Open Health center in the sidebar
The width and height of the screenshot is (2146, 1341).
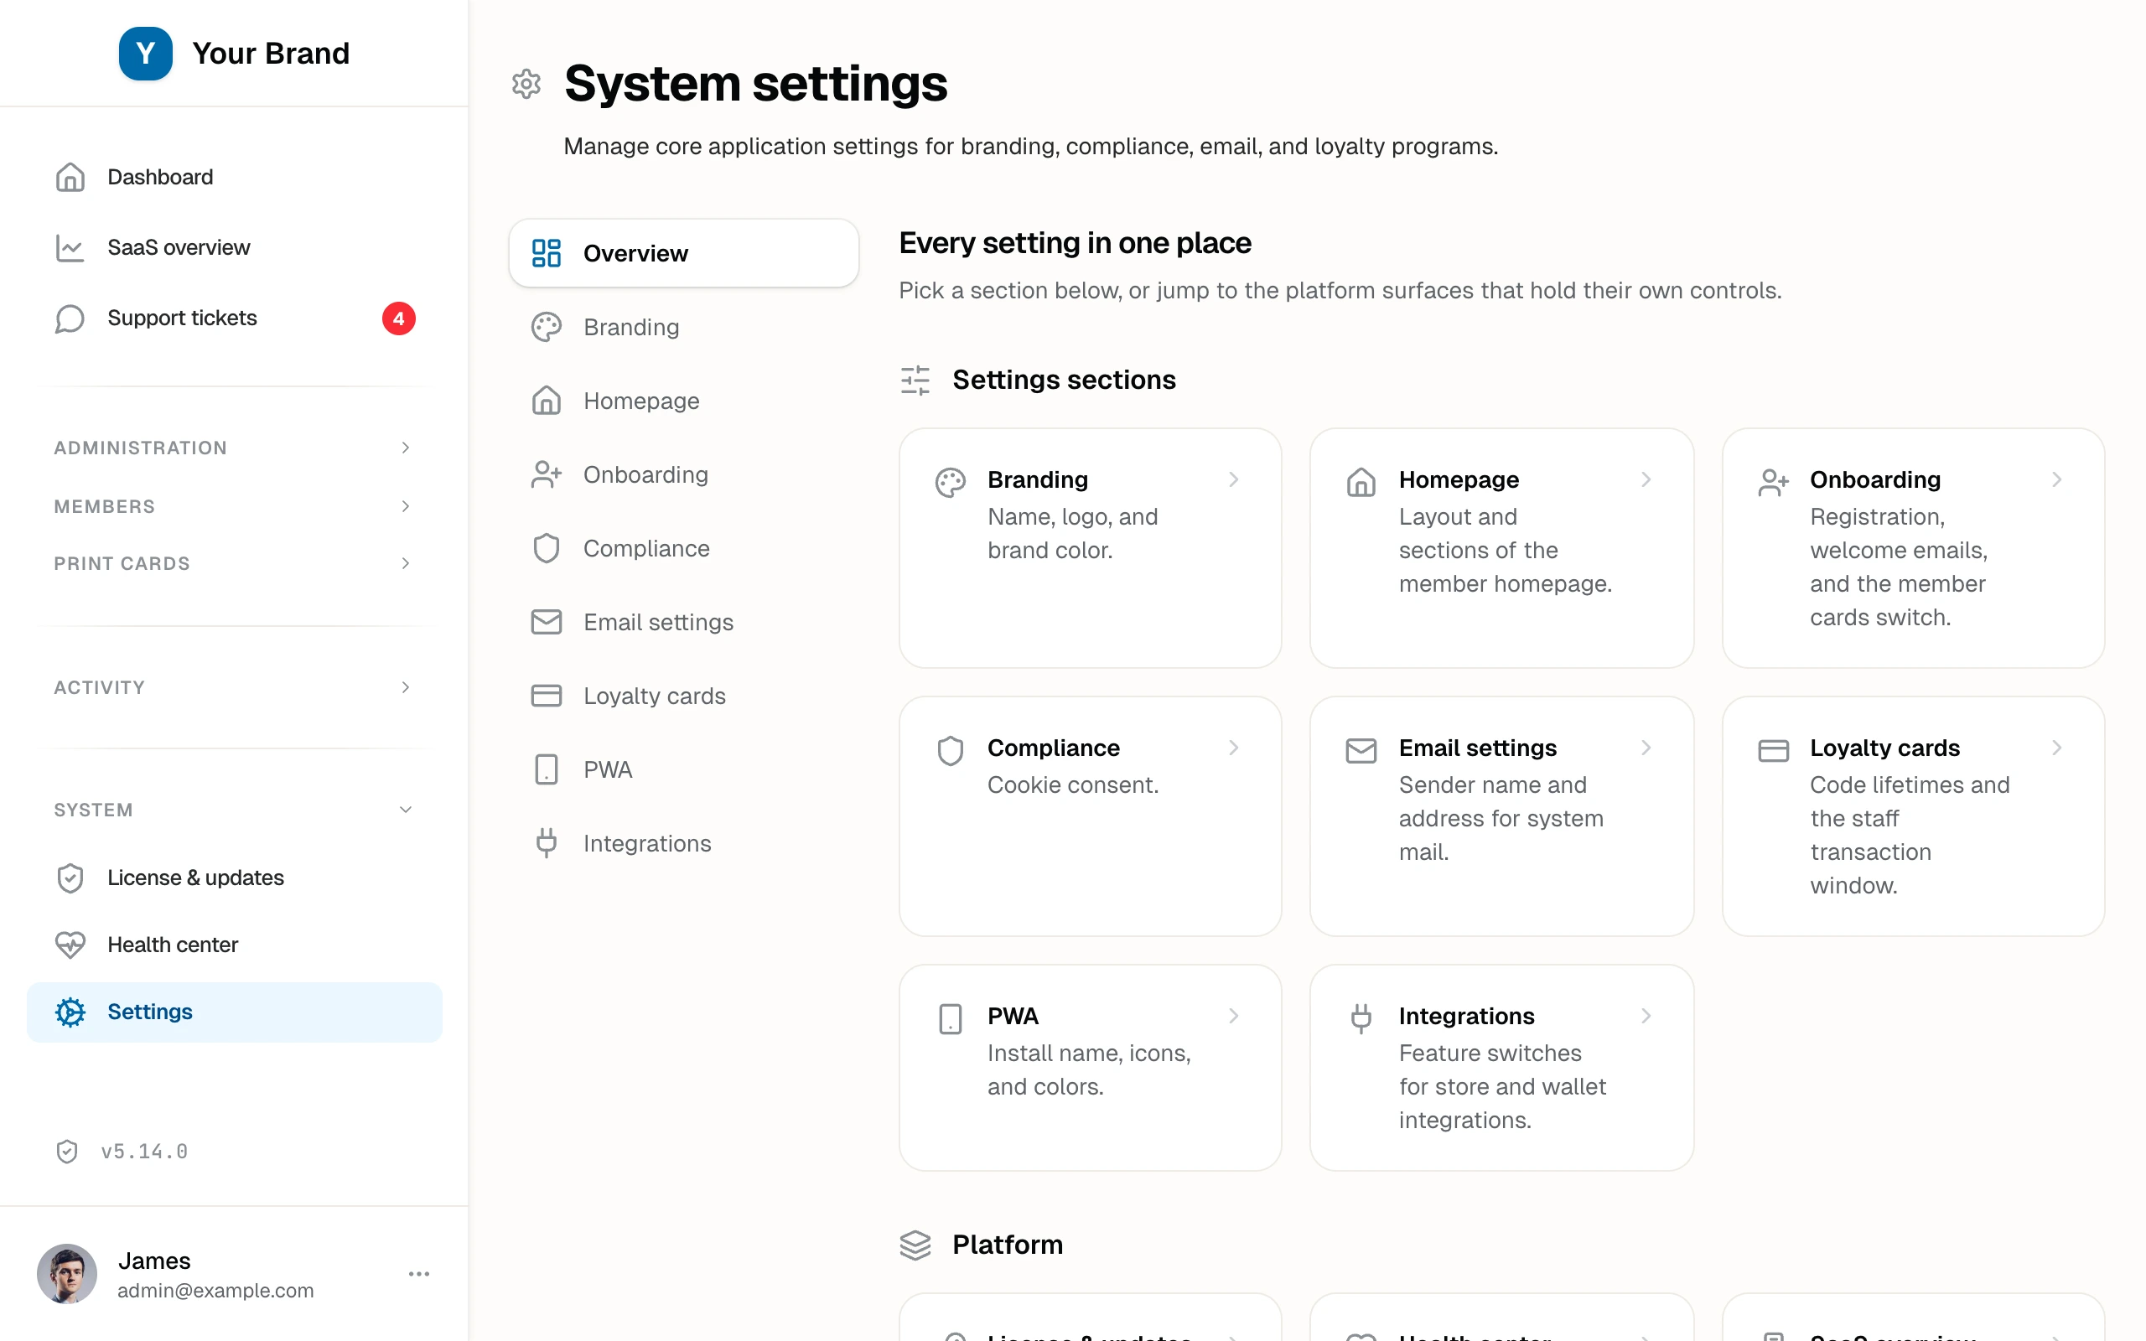click(x=234, y=945)
